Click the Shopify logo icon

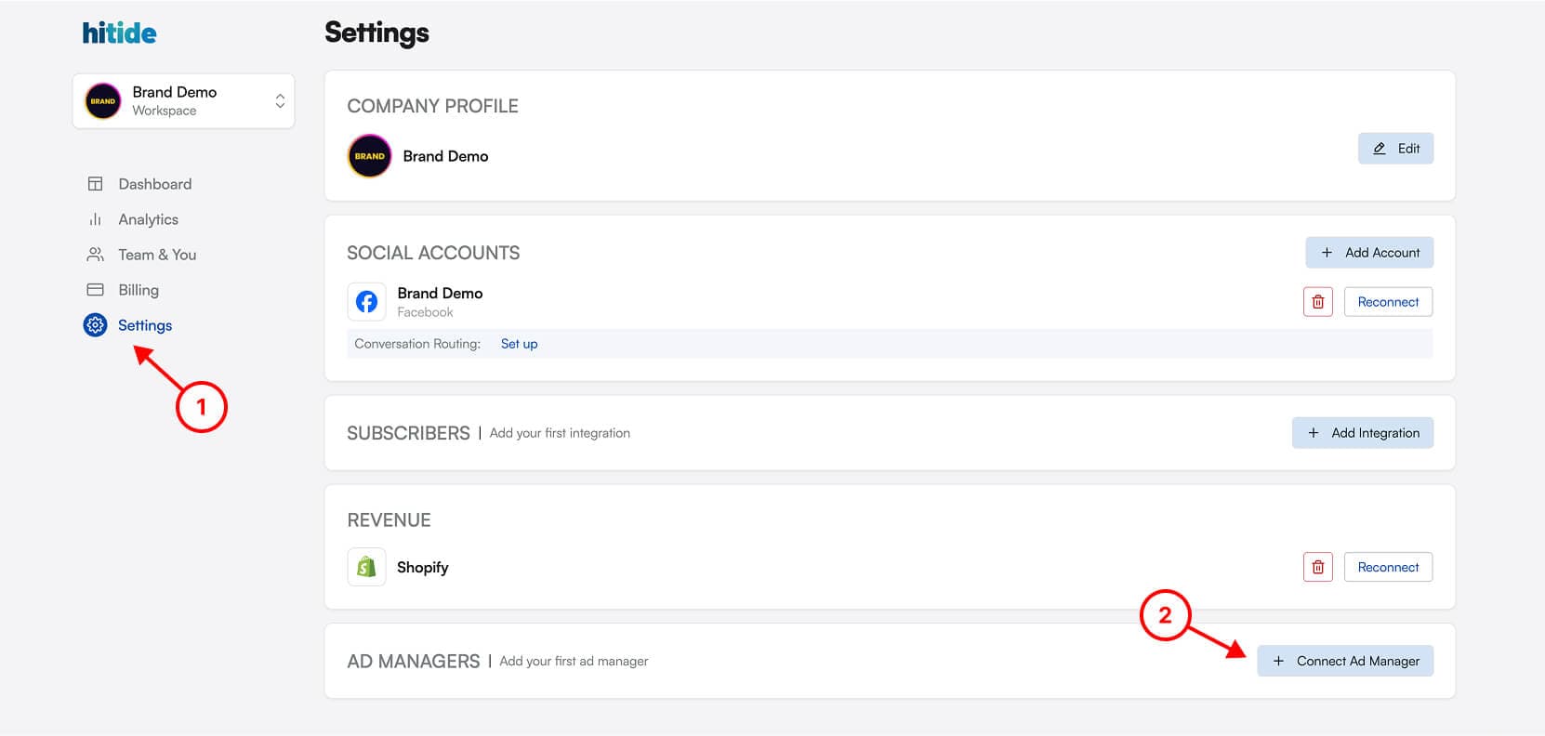367,567
